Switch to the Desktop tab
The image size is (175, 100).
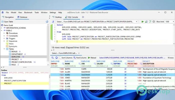[57, 17]
